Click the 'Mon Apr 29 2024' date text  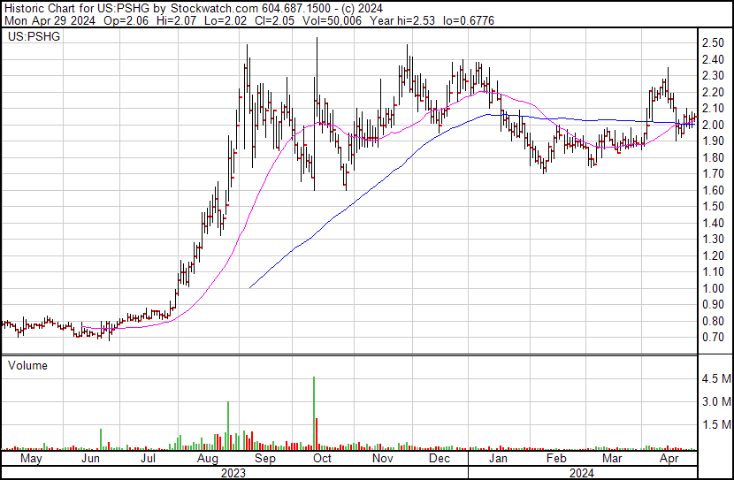[x=50, y=20]
